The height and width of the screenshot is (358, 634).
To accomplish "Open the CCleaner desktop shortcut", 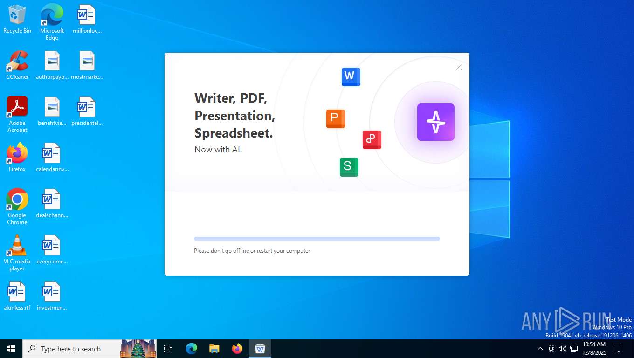I will [x=17, y=65].
